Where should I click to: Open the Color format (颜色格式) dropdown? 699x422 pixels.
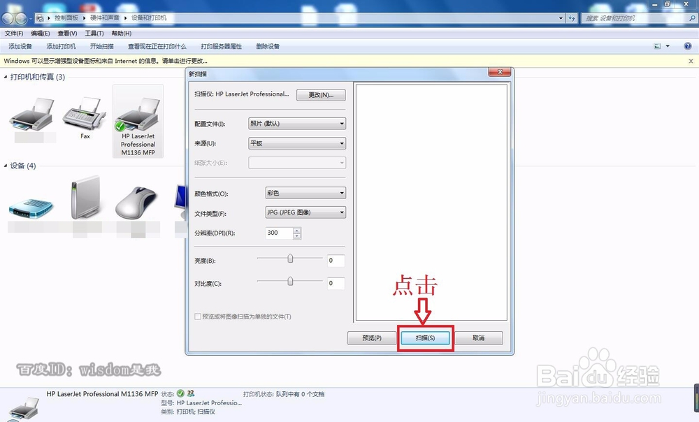coord(305,193)
